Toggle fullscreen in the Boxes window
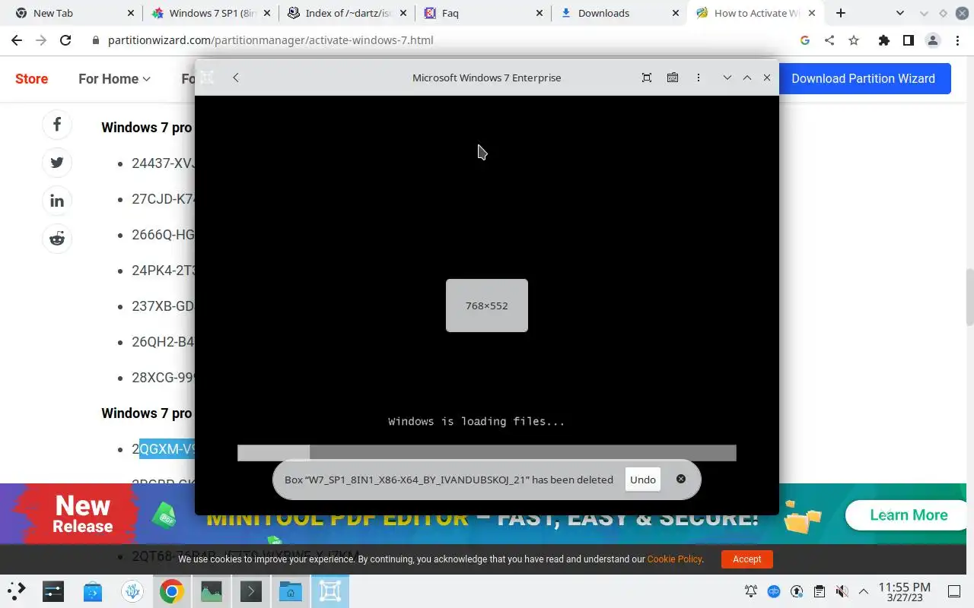The height and width of the screenshot is (608, 974). point(647,78)
